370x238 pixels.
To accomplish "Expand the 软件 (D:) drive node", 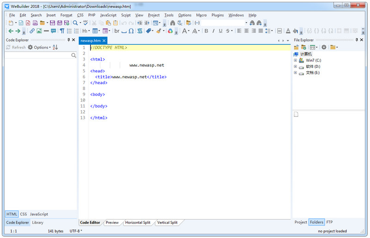I will [x=295, y=66].
